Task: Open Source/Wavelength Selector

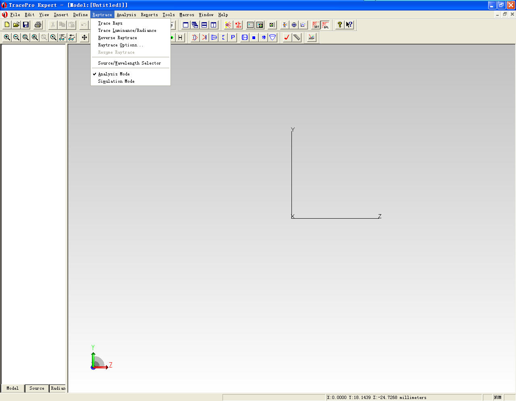Action: click(x=131, y=63)
